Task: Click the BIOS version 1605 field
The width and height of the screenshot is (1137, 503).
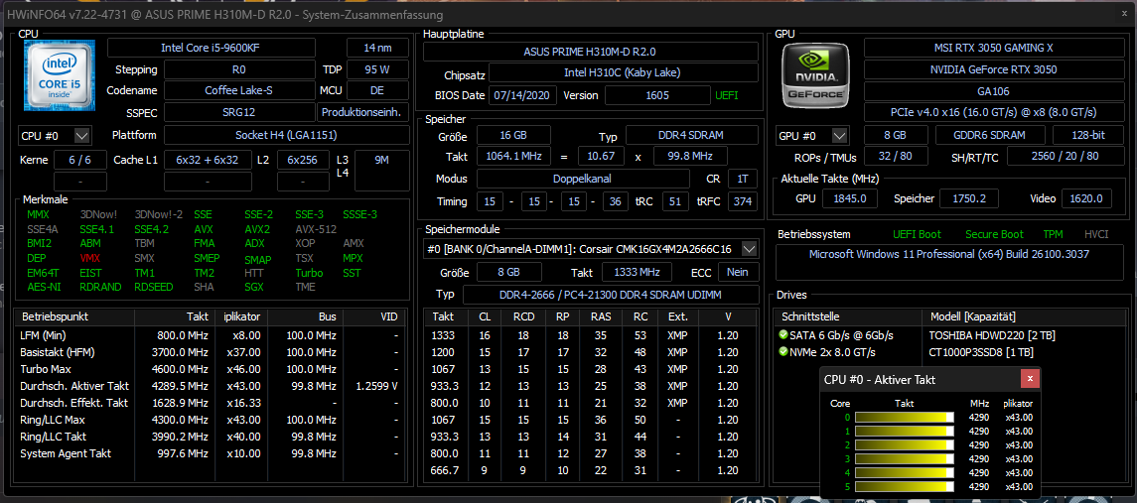Action: [657, 95]
